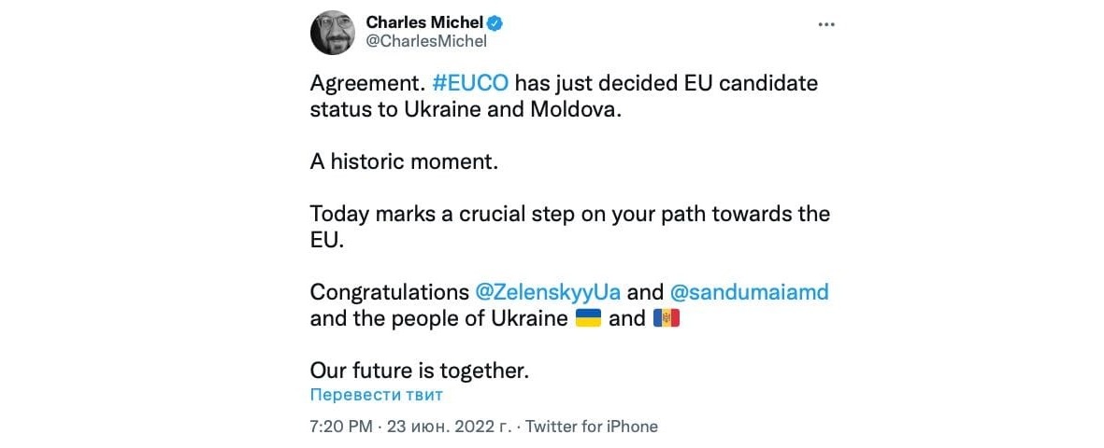
Task: Visit the @ZelenskyyUa mention
Action: pyautogui.click(x=549, y=291)
